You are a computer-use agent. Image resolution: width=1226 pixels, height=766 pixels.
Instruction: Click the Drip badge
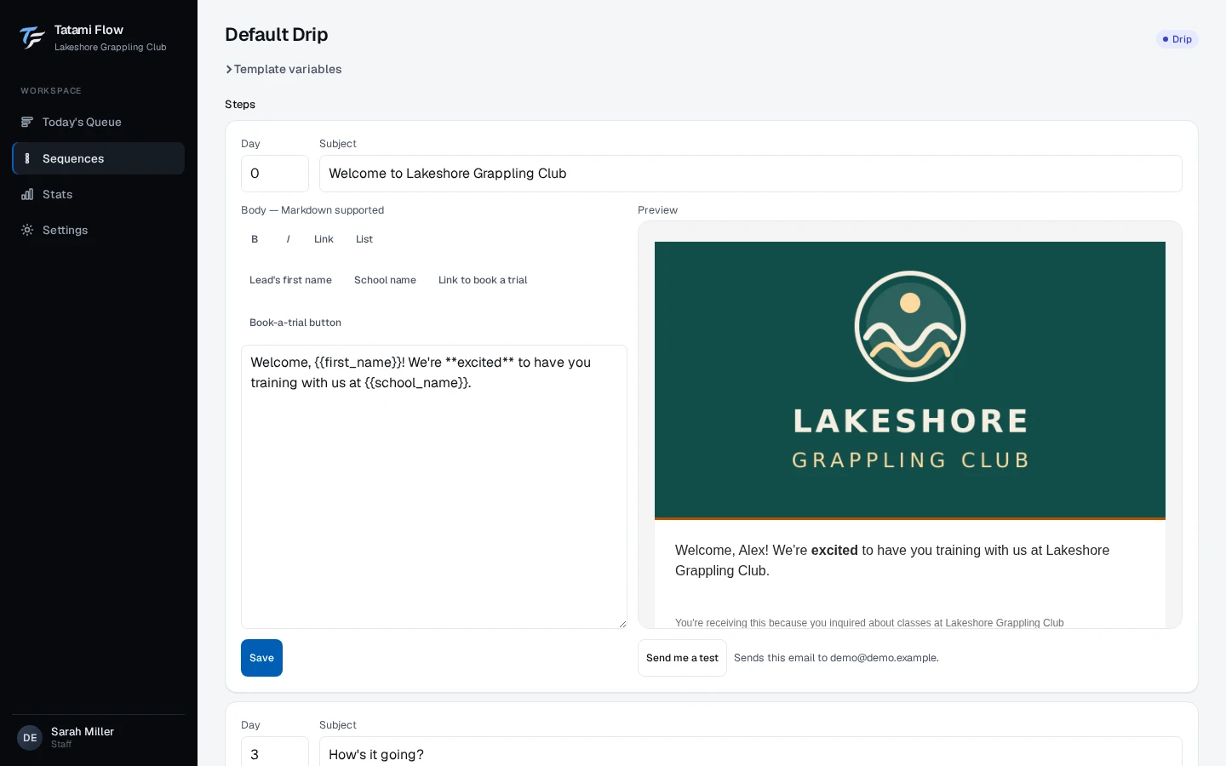tap(1177, 39)
